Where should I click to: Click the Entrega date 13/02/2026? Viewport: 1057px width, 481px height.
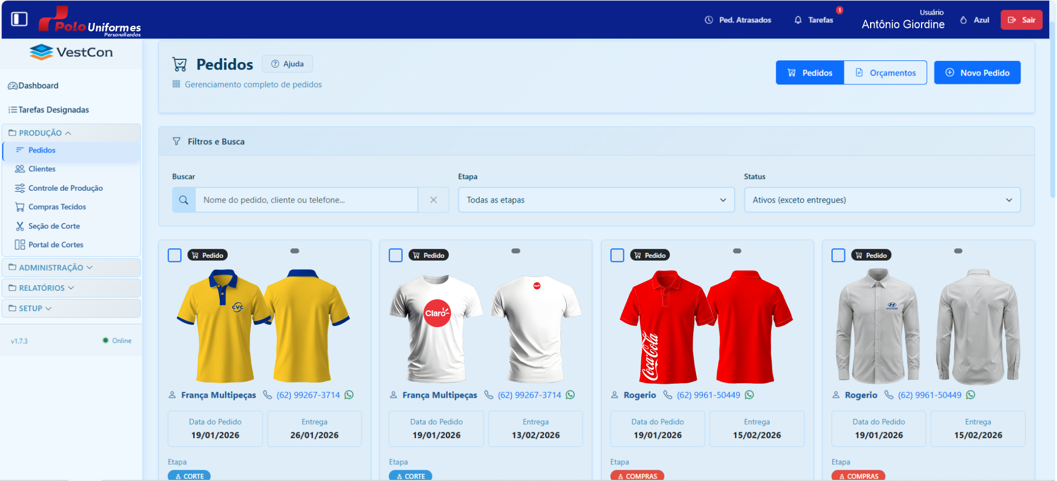click(535, 435)
